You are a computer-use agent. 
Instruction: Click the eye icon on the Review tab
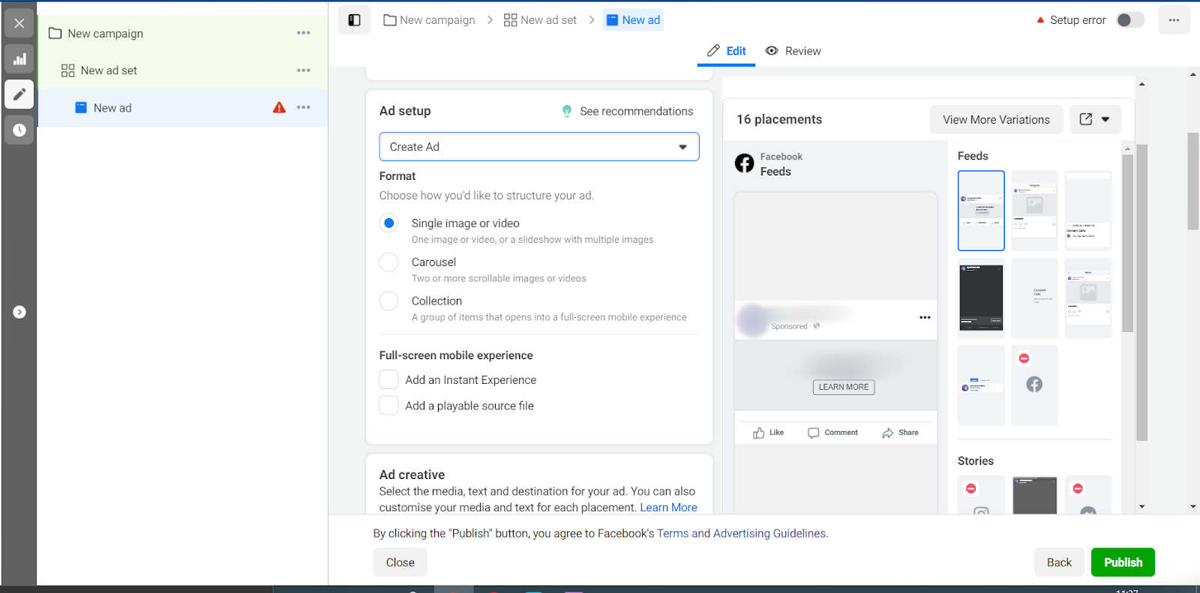[772, 51]
